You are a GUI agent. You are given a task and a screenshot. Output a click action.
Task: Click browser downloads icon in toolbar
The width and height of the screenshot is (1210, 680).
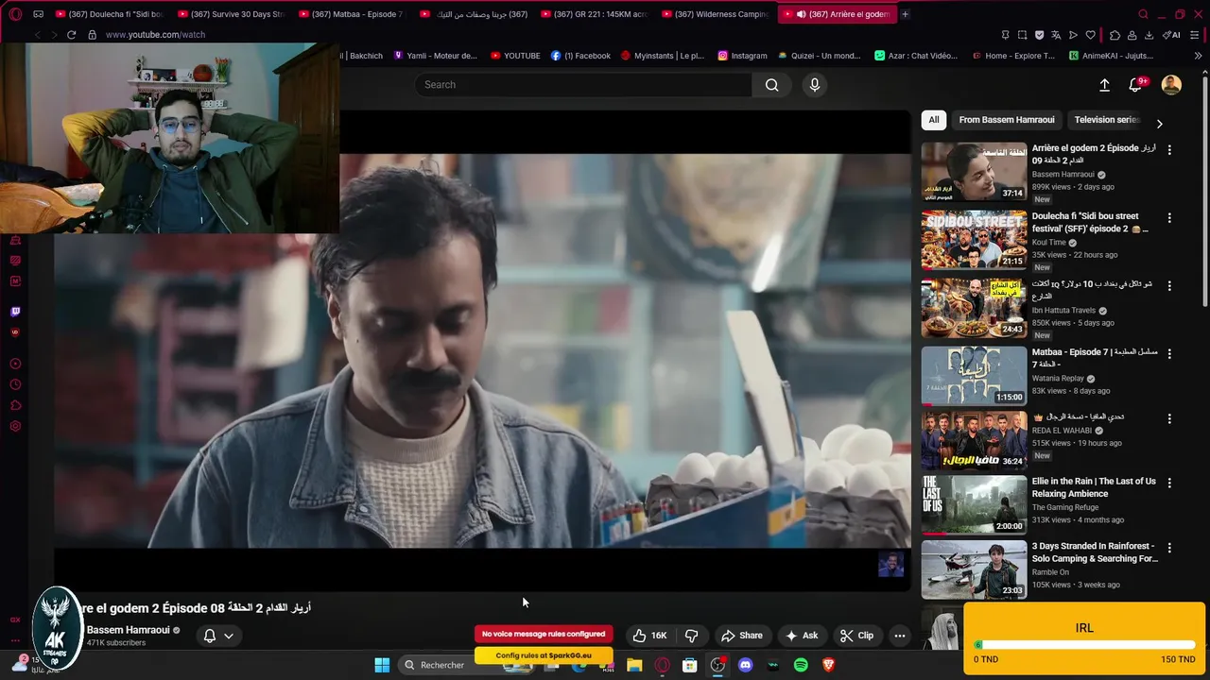tap(1149, 35)
